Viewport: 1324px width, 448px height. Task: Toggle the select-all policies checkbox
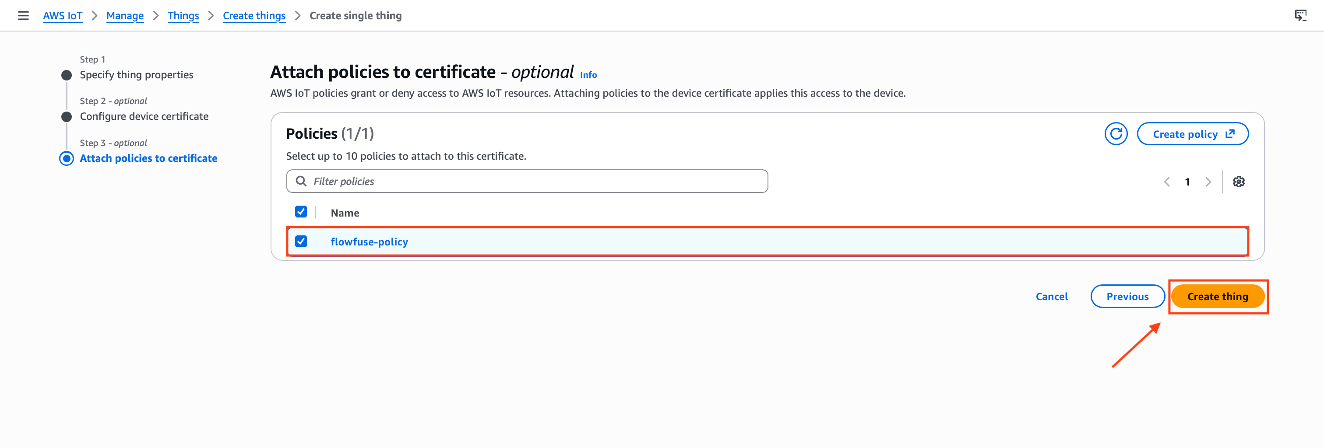301,212
